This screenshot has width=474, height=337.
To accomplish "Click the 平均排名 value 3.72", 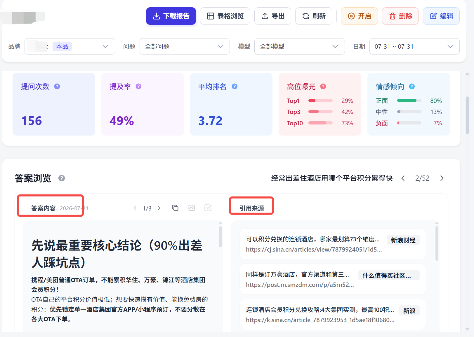I will click(210, 121).
